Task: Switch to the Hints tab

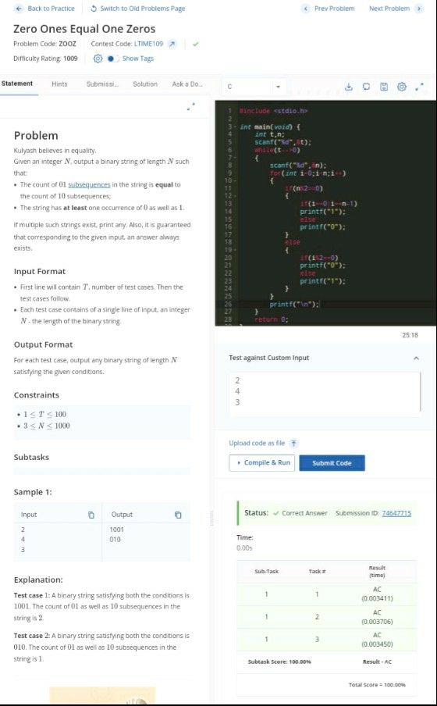Action: coord(59,84)
